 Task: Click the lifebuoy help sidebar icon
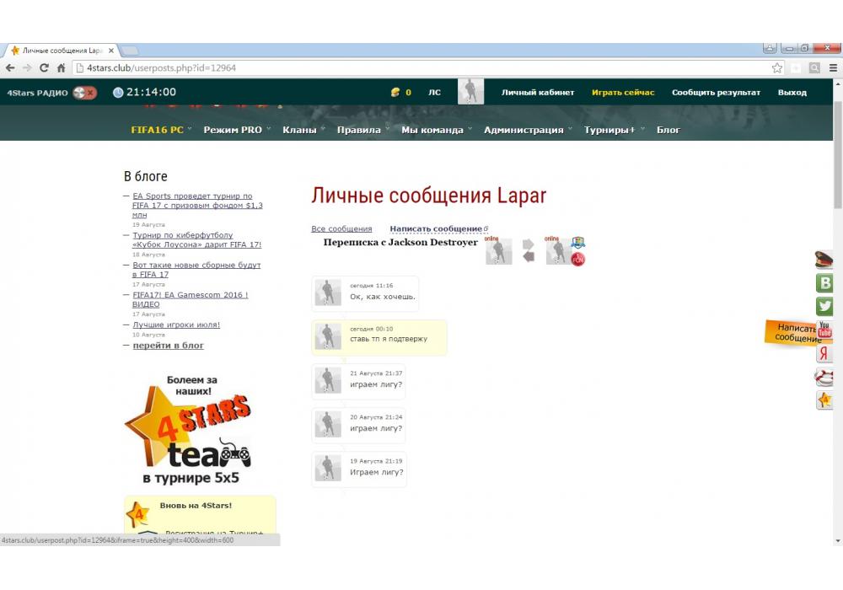tap(824, 377)
